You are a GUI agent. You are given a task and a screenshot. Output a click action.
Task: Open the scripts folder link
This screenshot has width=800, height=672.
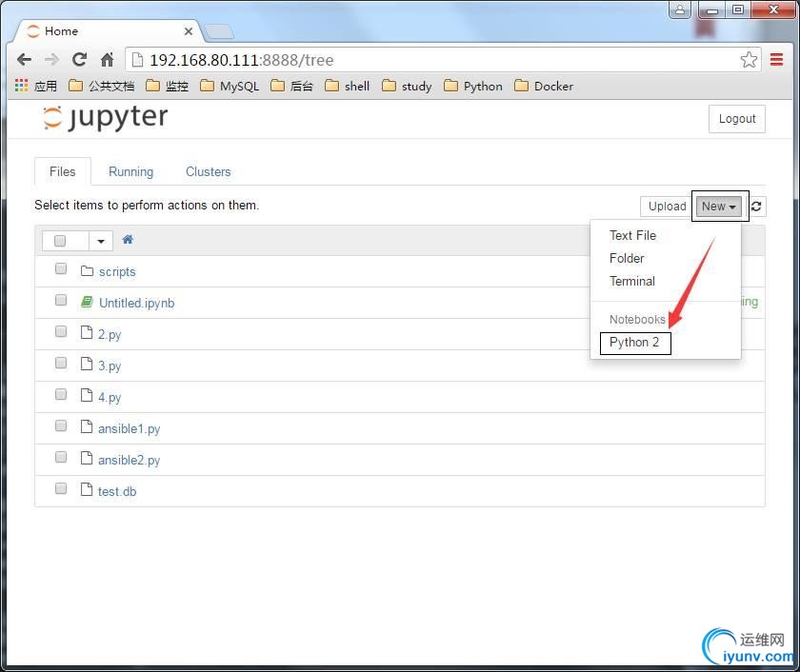click(x=117, y=272)
